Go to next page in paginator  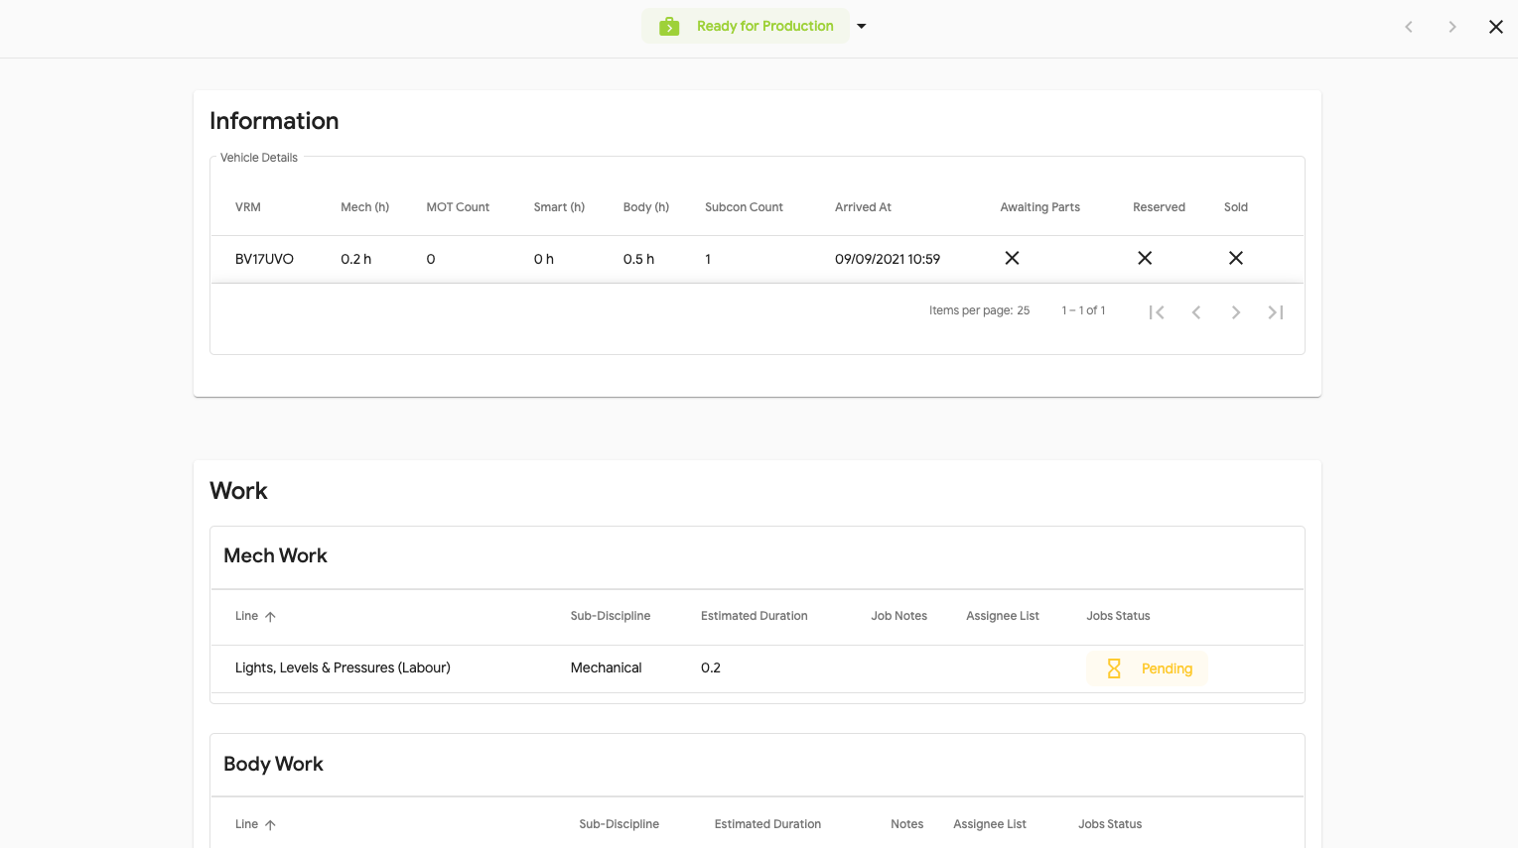tap(1236, 312)
